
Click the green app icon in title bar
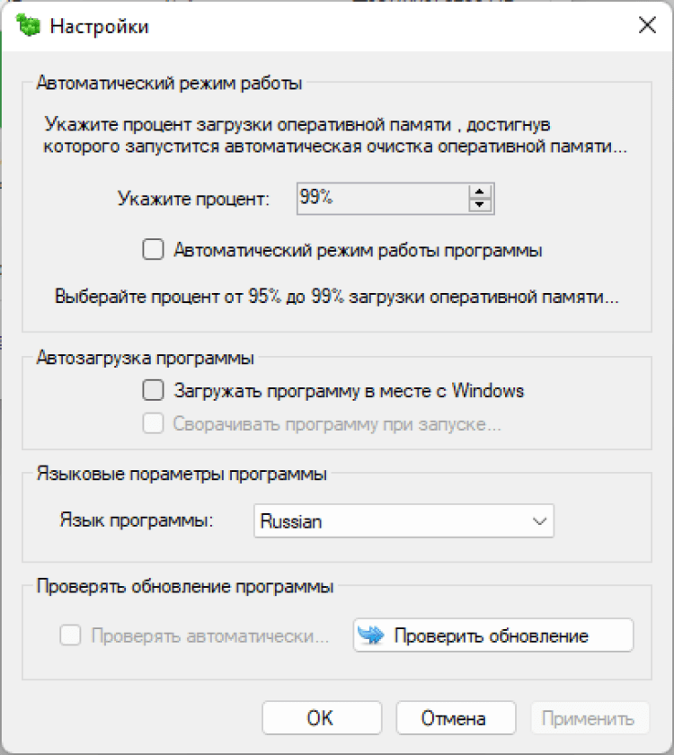pos(29,25)
